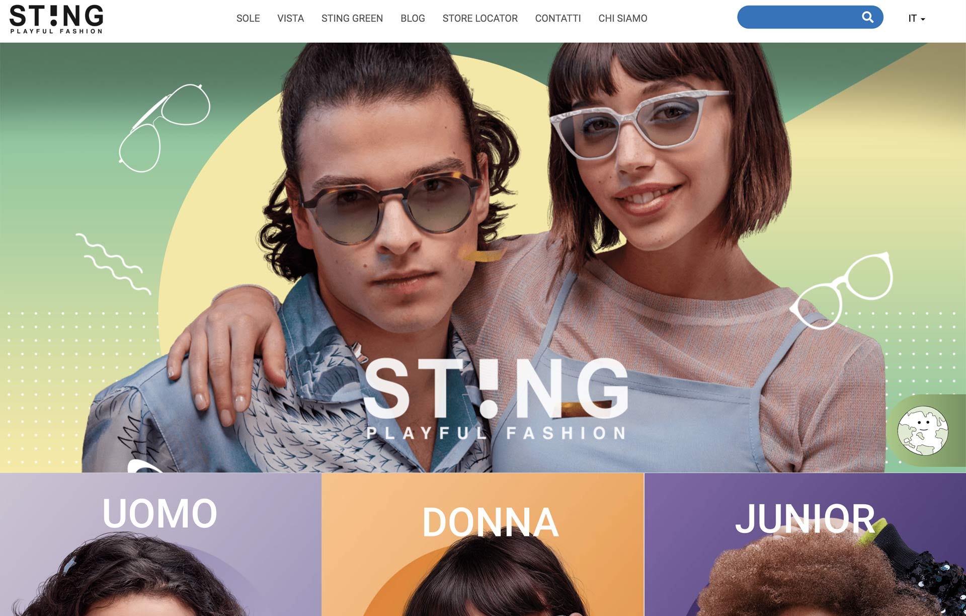Select the DONNA category tile
This screenshot has width=966, height=616.
[482, 545]
